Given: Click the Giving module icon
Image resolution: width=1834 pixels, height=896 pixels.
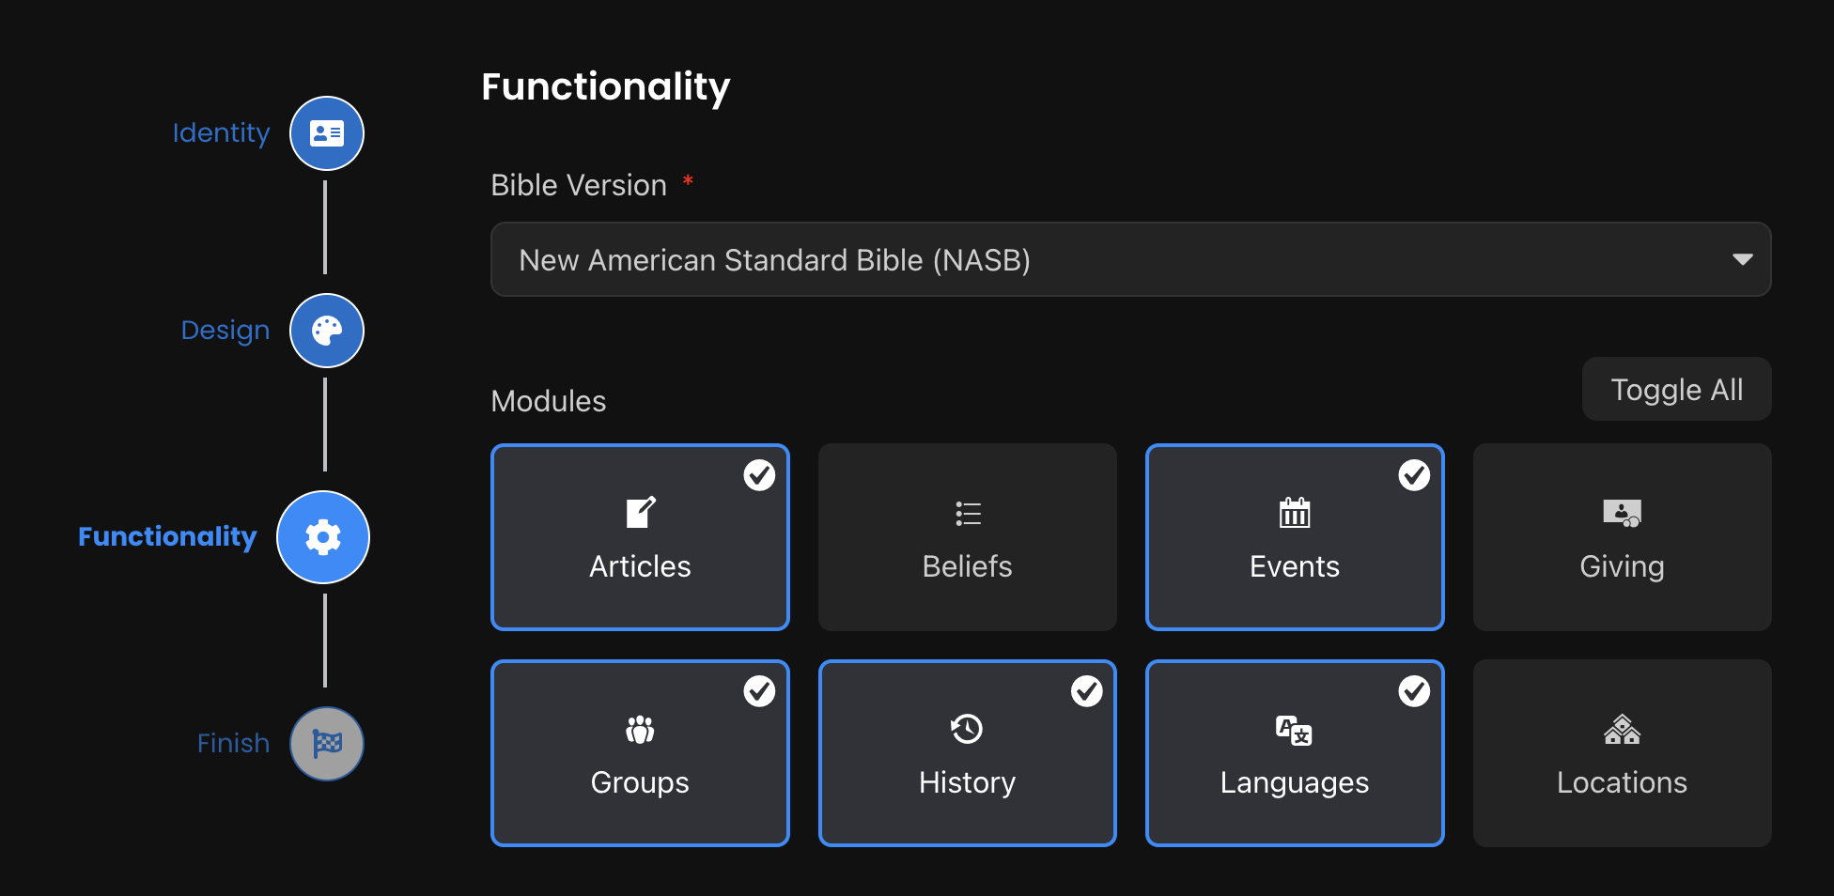Looking at the screenshot, I should (1622, 513).
